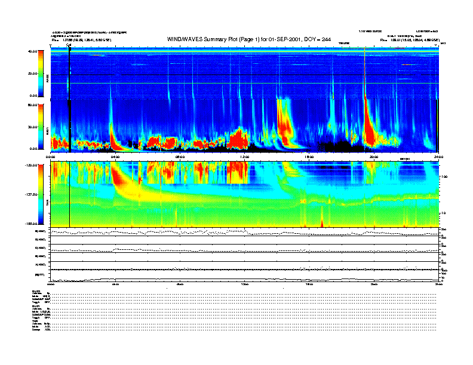
Task: Click the RAD2 status header in footer table
Action: [x=36, y=291]
